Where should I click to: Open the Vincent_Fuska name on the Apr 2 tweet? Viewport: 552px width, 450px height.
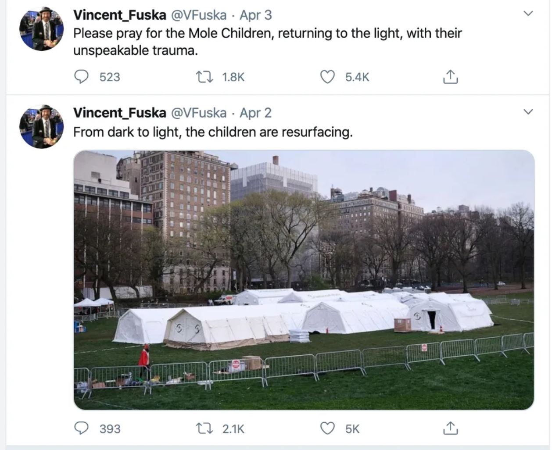[119, 113]
